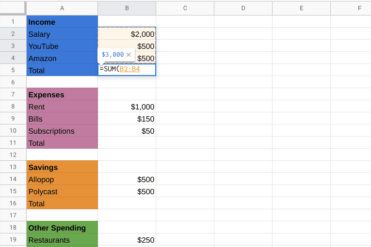The width and height of the screenshot is (371, 247).
Task: Select the Salary label cell
Action: click(62, 34)
